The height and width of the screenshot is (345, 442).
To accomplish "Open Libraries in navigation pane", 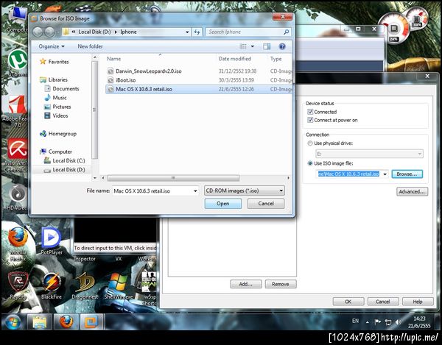I will coord(54,79).
